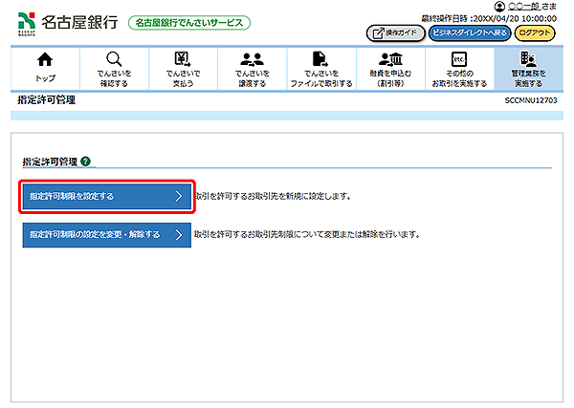Click green help icon beside 指定許可管理
This screenshot has height=408, width=574.
pyautogui.click(x=85, y=161)
